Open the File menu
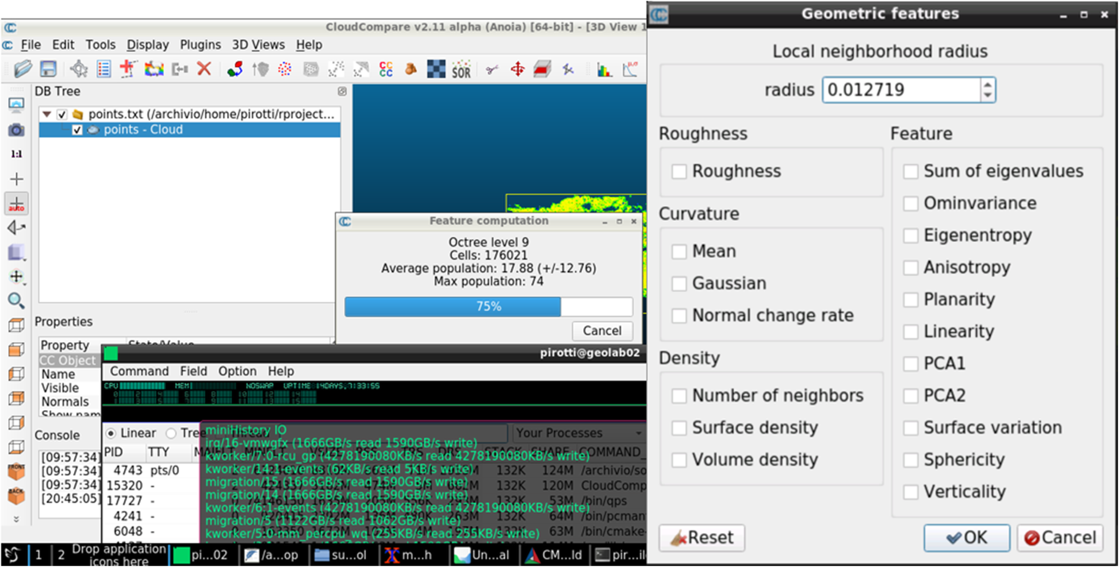The height and width of the screenshot is (567, 1119). (x=30, y=45)
